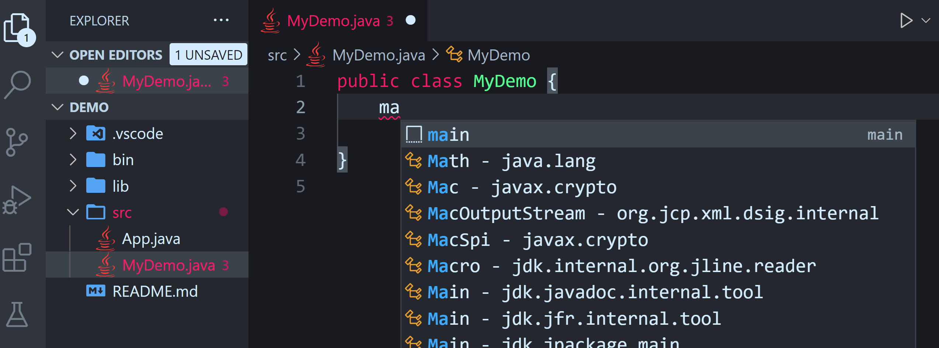Click the .vscode folder icon
Viewport: 939px width, 348px height.
96,133
